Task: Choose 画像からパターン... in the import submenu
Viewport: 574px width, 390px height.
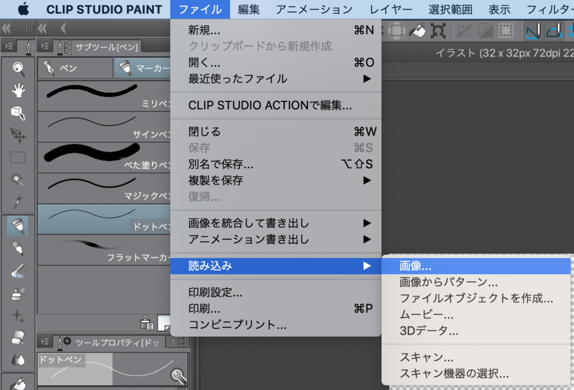Action: pos(476,282)
